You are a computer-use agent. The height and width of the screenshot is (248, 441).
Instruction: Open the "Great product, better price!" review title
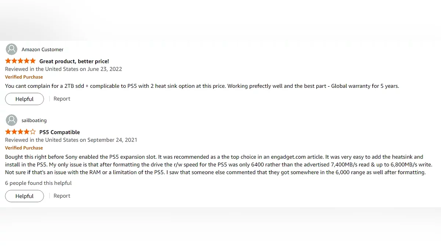[74, 61]
